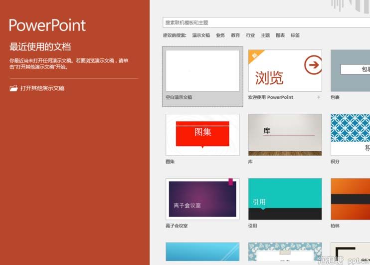
Task: Click the 空白演示文稿 label
Action: (x=179, y=97)
